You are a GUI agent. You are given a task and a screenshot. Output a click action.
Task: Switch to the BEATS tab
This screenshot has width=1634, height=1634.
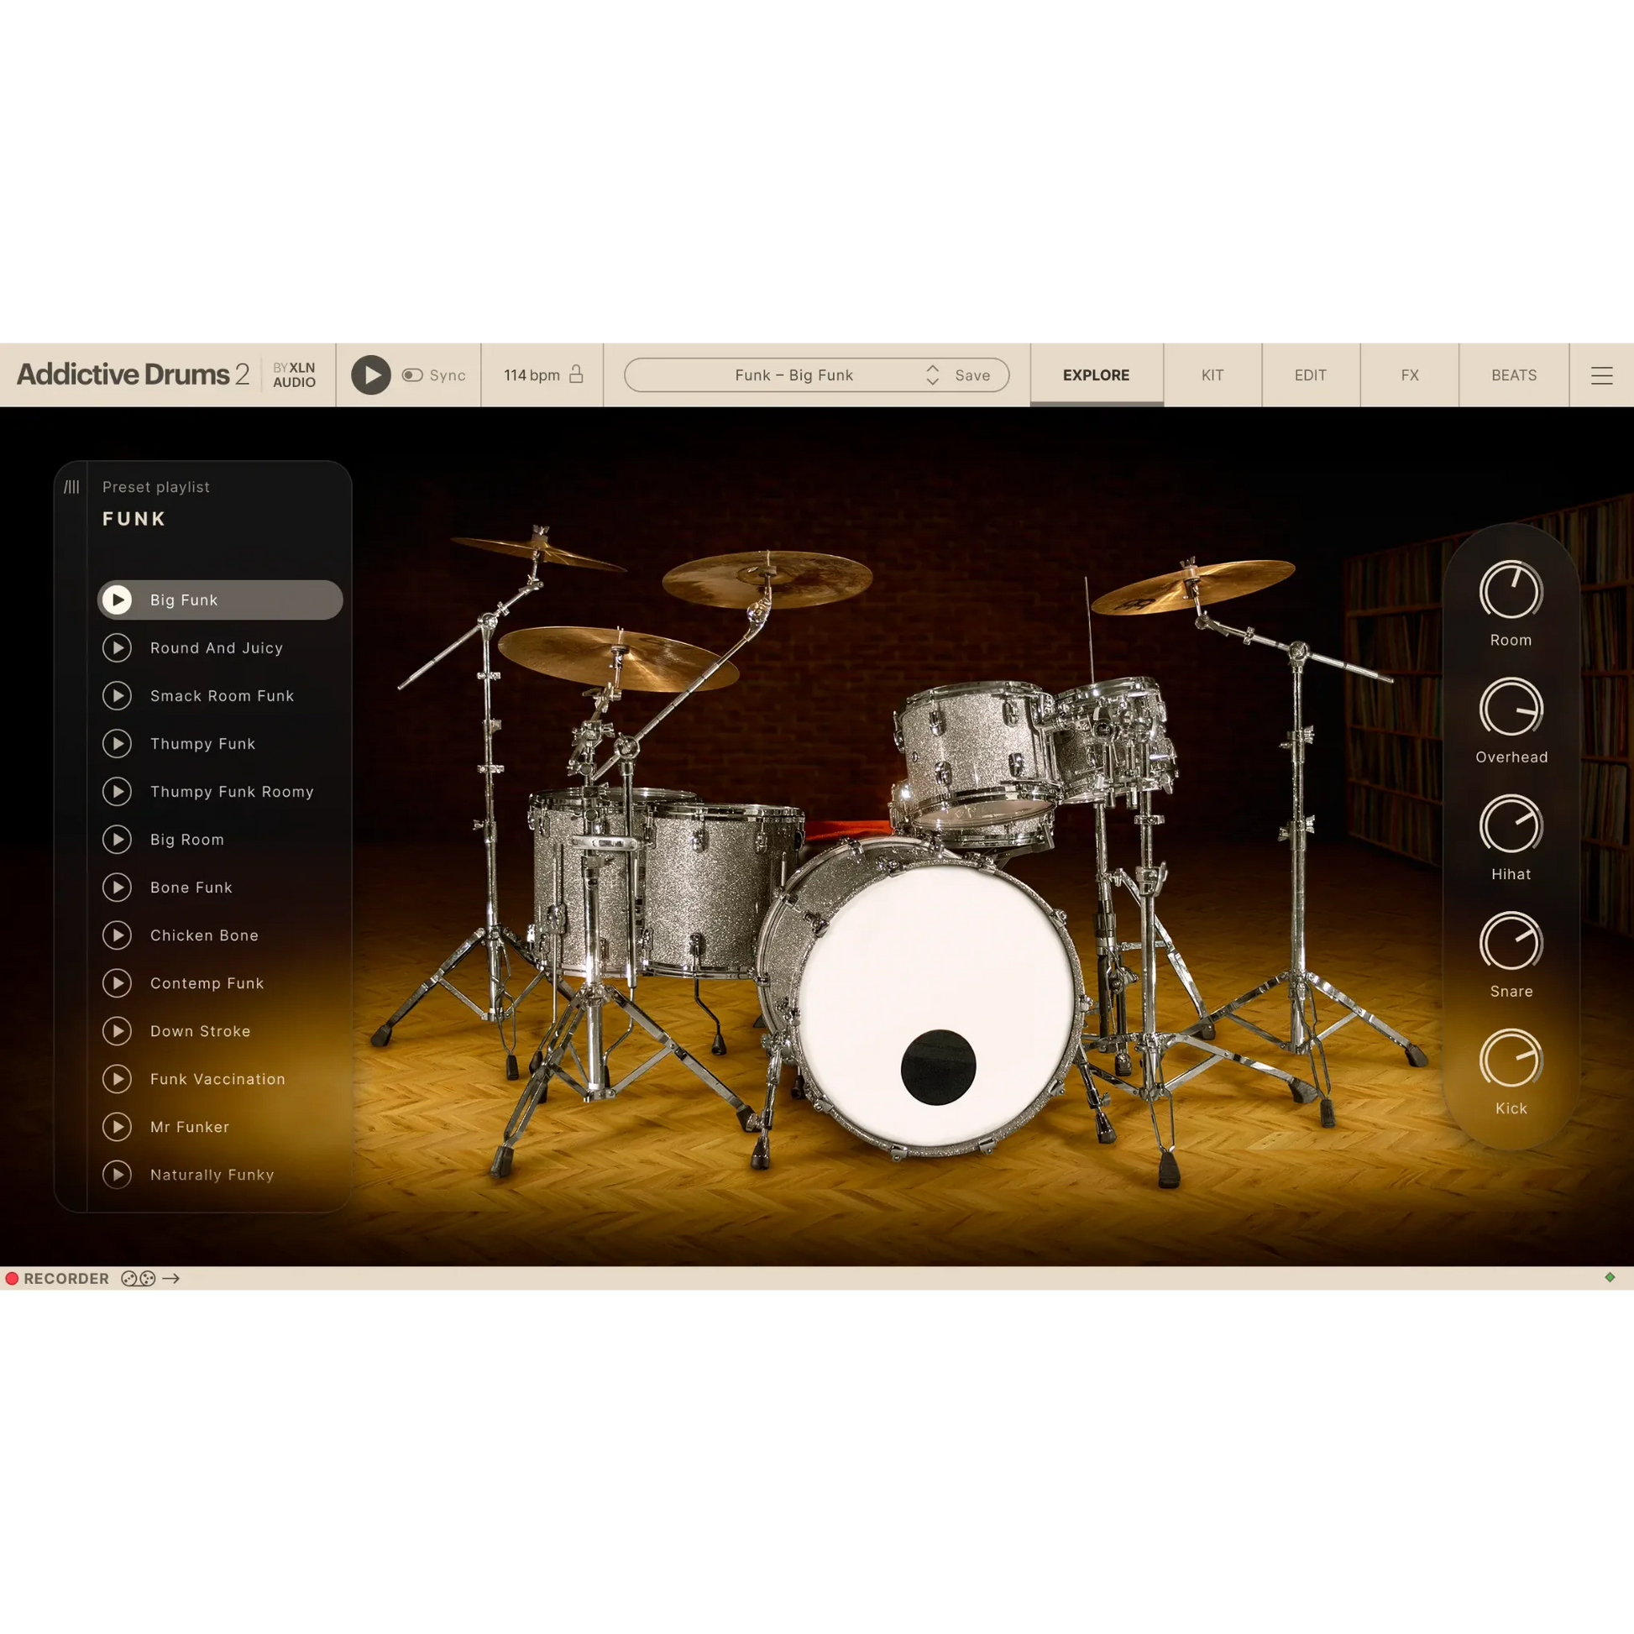pyautogui.click(x=1514, y=374)
